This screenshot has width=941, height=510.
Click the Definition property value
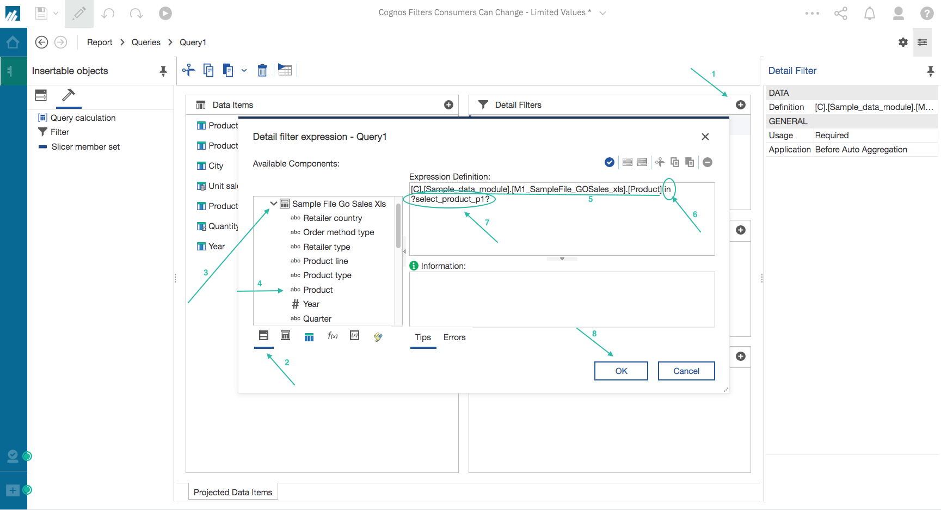pos(875,107)
